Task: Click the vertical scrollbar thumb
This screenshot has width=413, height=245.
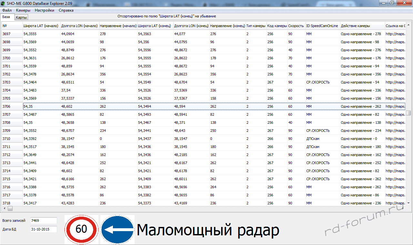Action: click(x=408, y=113)
